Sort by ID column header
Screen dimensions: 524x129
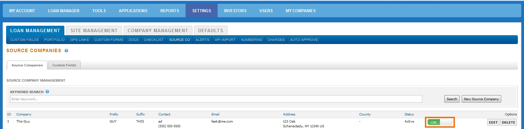click(9, 114)
